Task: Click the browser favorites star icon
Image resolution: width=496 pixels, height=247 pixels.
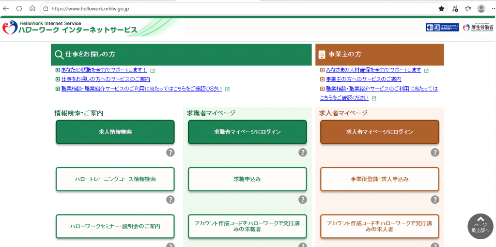Action: (x=441, y=9)
